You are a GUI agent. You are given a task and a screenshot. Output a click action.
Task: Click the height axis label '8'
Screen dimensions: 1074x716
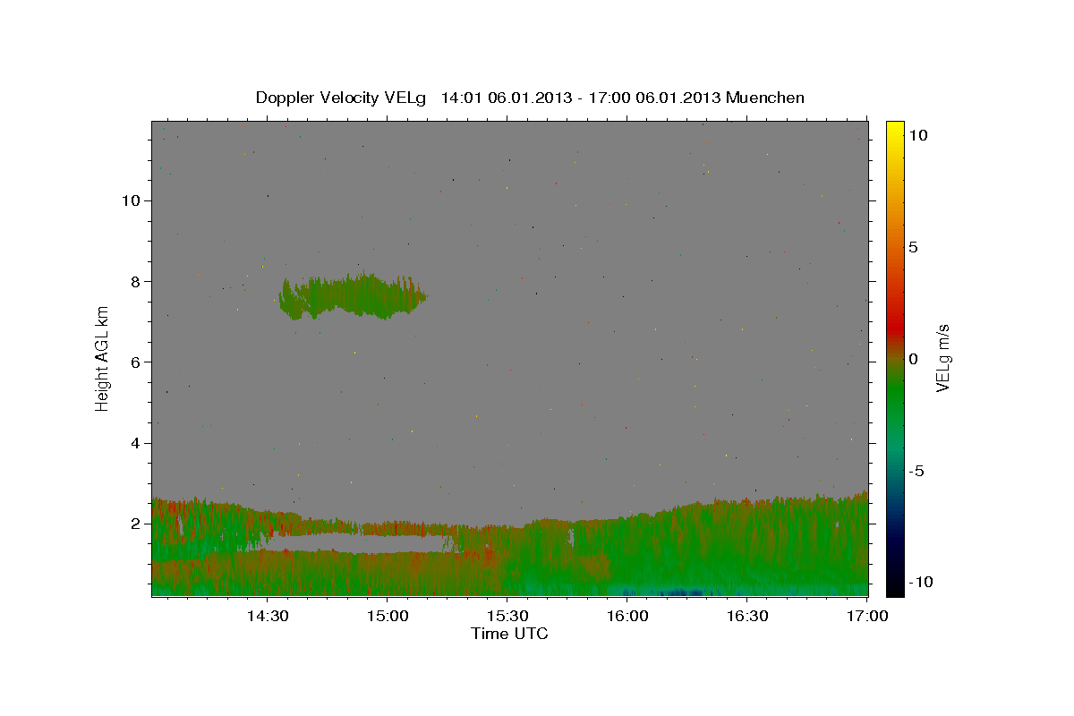click(133, 281)
